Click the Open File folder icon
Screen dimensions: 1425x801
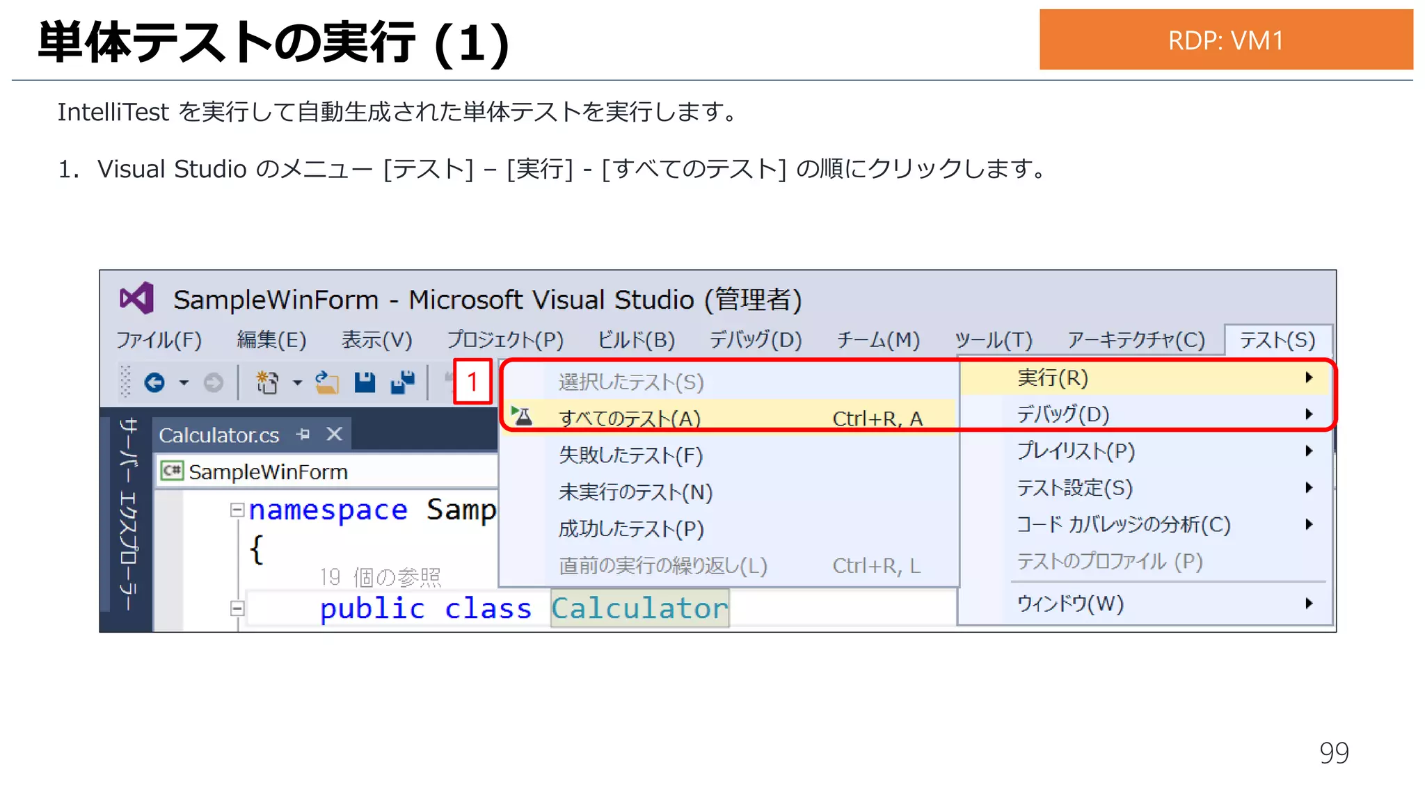(x=326, y=382)
